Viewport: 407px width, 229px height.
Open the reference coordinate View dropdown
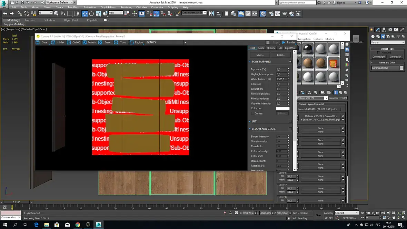coord(116,13)
